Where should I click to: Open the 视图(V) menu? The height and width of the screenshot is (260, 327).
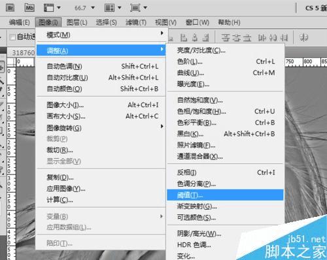point(165,22)
